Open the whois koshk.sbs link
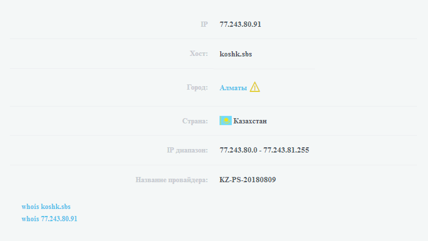The width and height of the screenshot is (428, 241). 46,207
